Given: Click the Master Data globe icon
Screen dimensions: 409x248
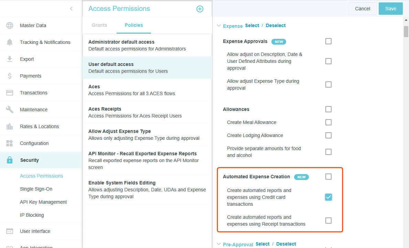Looking at the screenshot, I should [x=10, y=25].
